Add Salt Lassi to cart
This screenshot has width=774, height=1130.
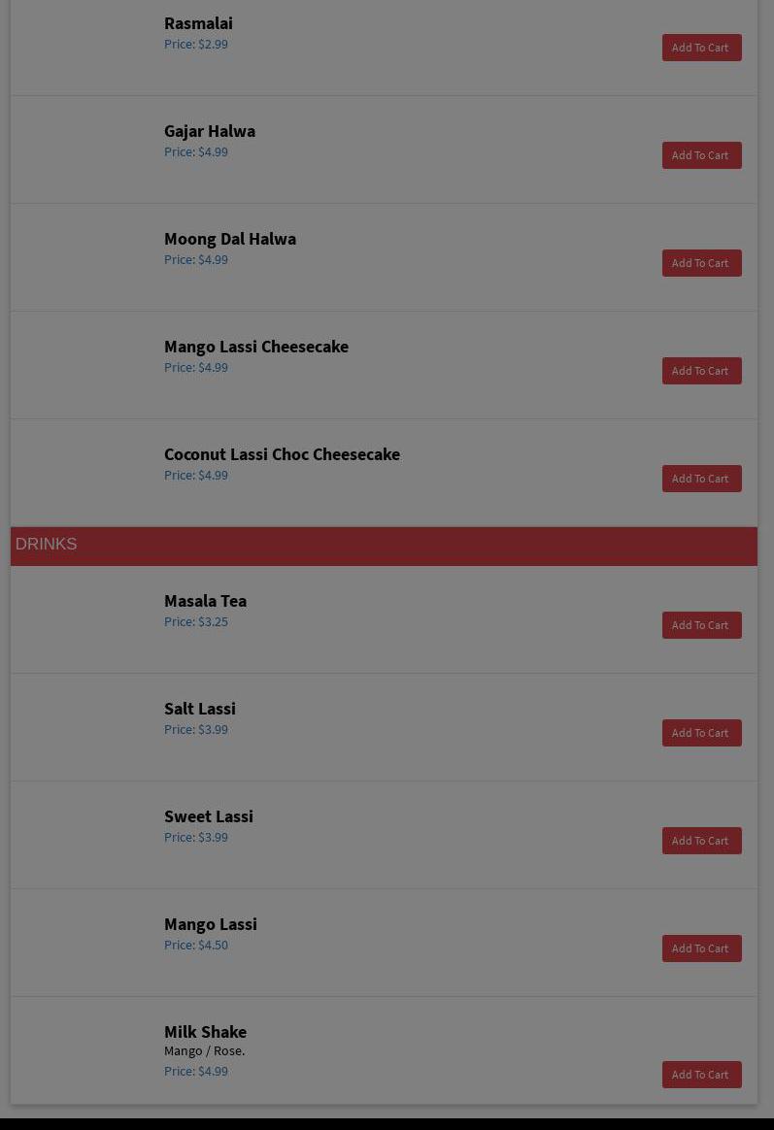point(701,733)
